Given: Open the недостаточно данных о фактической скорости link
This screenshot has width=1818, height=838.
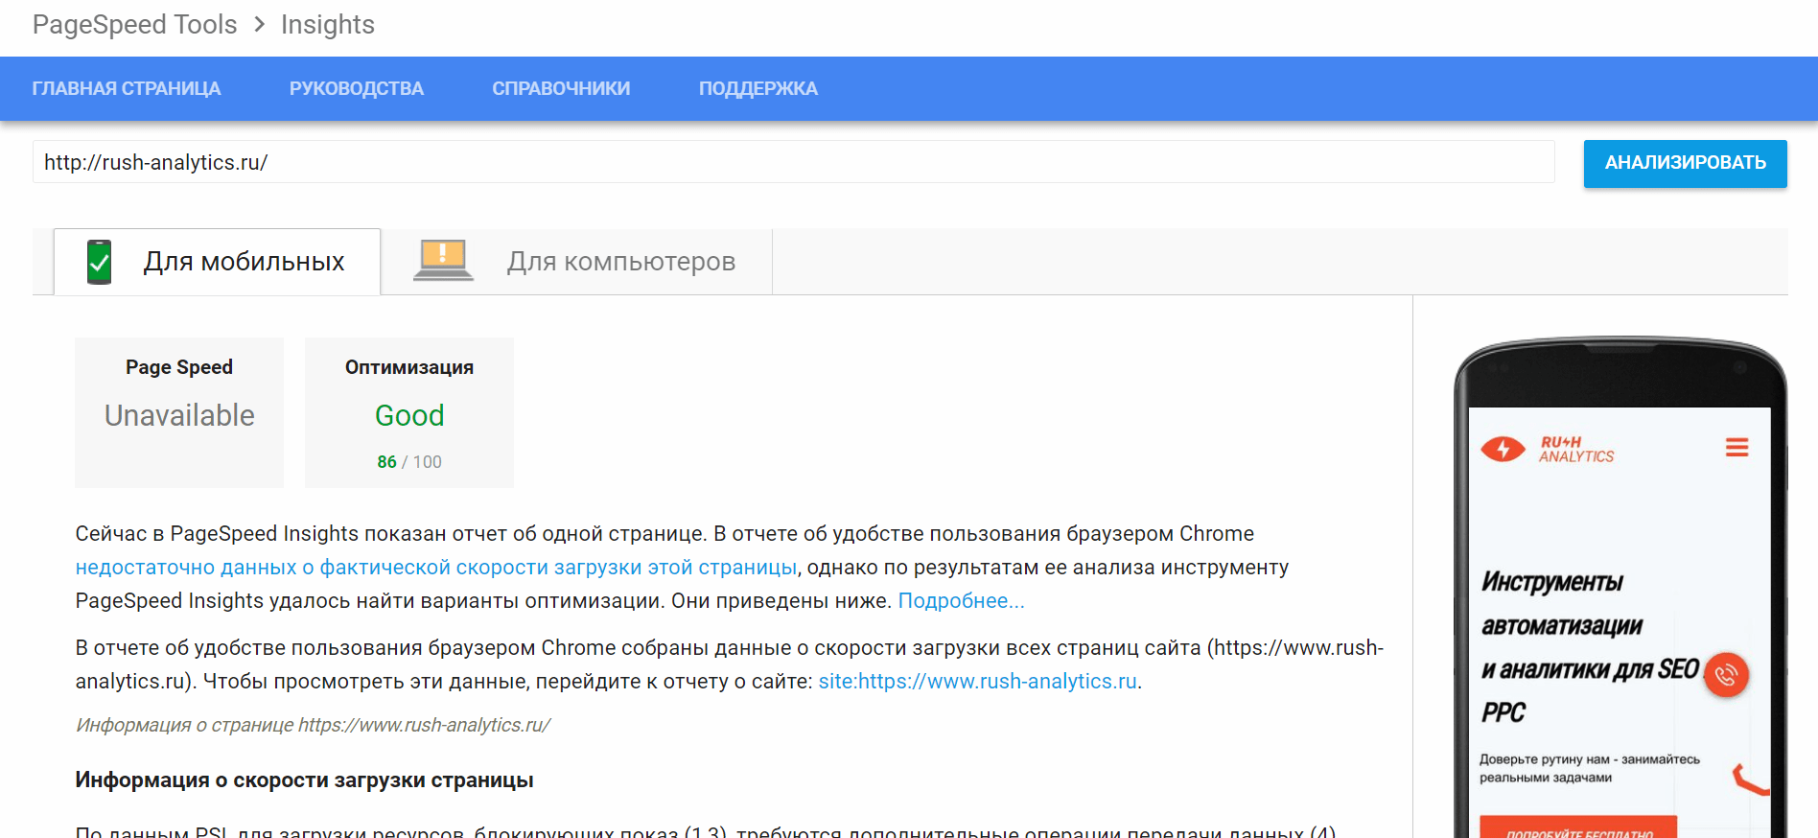Looking at the screenshot, I should pos(436,568).
